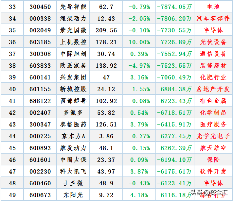
Task: Click stock name 科大讯飞
Action: pyautogui.click(x=73, y=172)
